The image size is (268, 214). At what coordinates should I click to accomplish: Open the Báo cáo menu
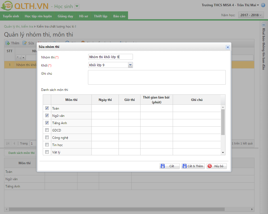(119, 16)
